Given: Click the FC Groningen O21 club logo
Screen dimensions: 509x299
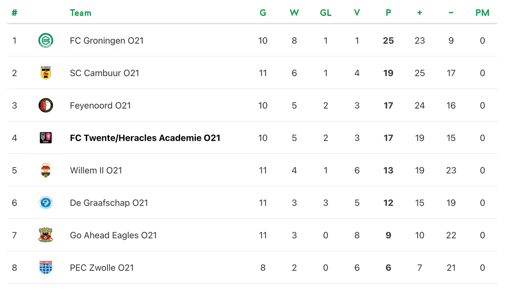Looking at the screenshot, I should [x=45, y=40].
